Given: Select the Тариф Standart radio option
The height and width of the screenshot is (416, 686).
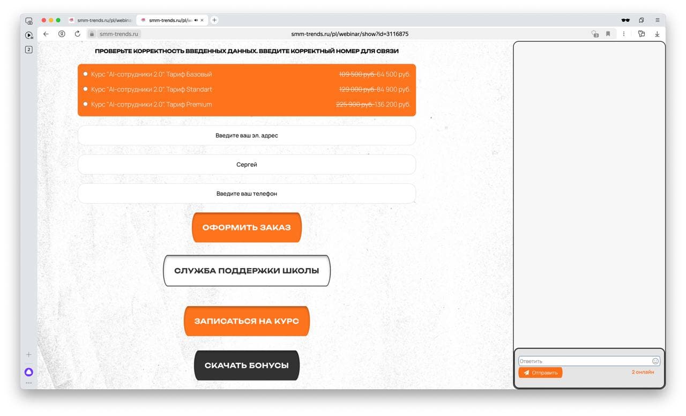Looking at the screenshot, I should tap(86, 89).
